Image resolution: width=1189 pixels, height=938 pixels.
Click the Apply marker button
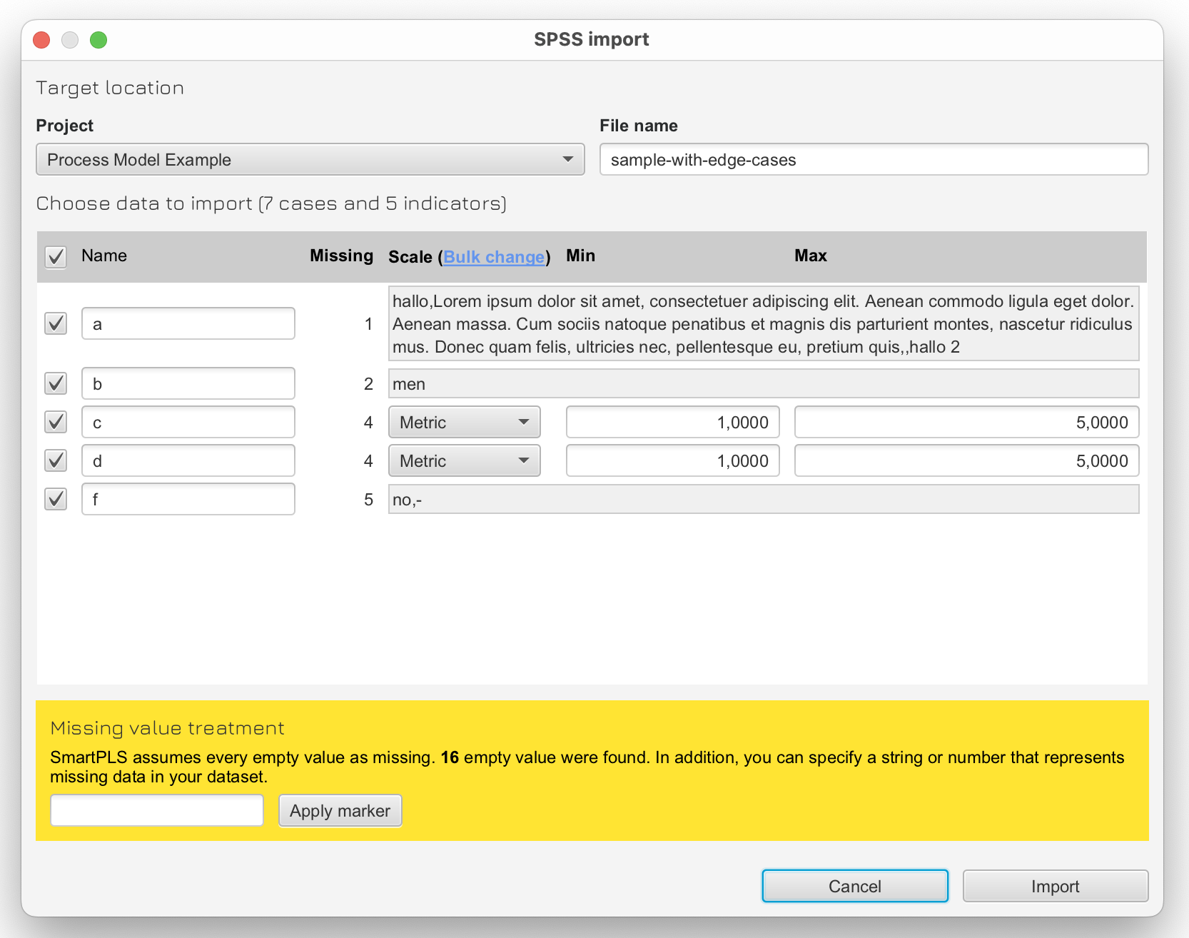[x=340, y=811]
